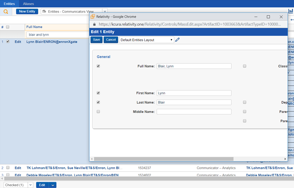Image resolution: width=294 pixels, height=188 pixels.
Task: Open the Default Entities Layout dropdown
Action: [147, 40]
